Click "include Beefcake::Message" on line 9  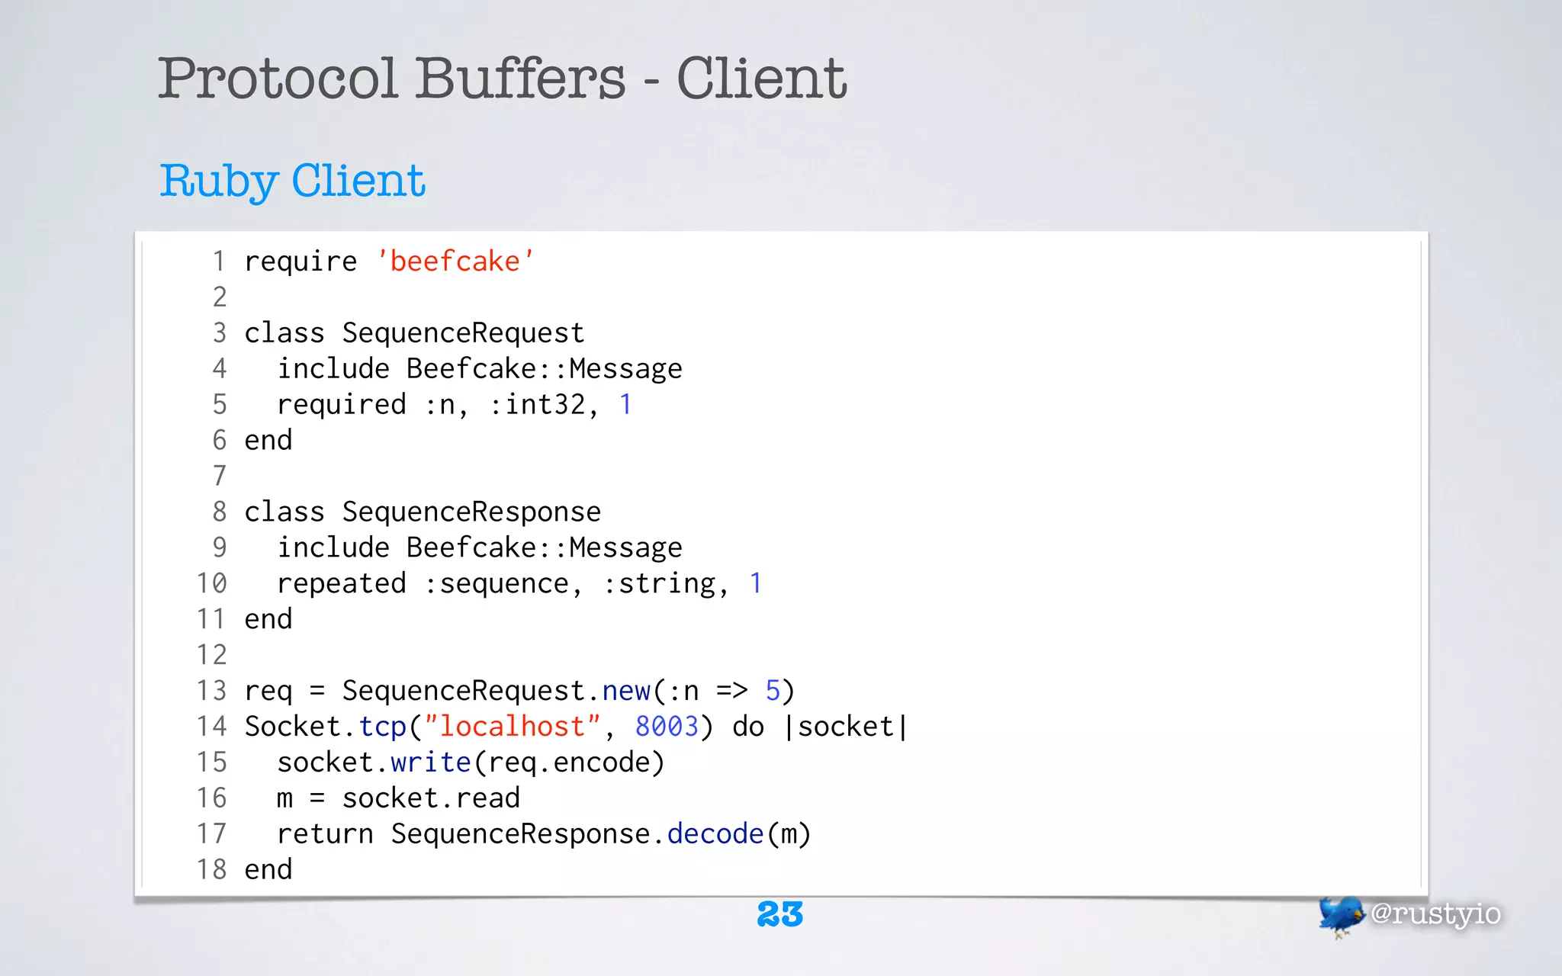click(x=480, y=547)
